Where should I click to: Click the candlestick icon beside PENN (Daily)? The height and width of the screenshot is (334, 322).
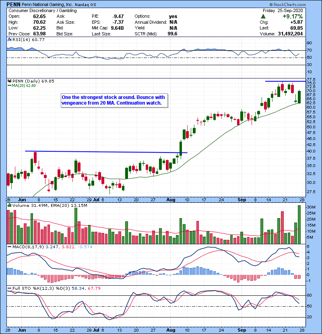point(9,81)
